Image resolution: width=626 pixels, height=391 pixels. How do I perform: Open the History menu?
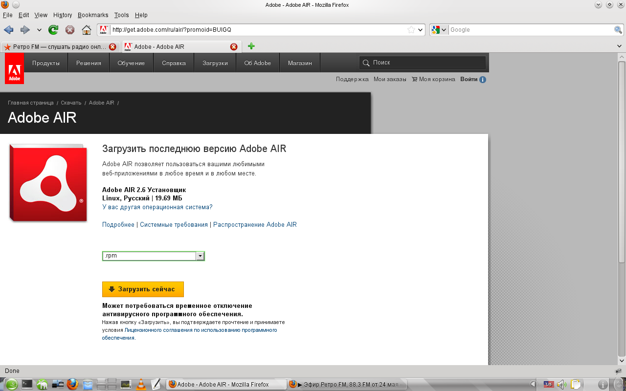(63, 15)
